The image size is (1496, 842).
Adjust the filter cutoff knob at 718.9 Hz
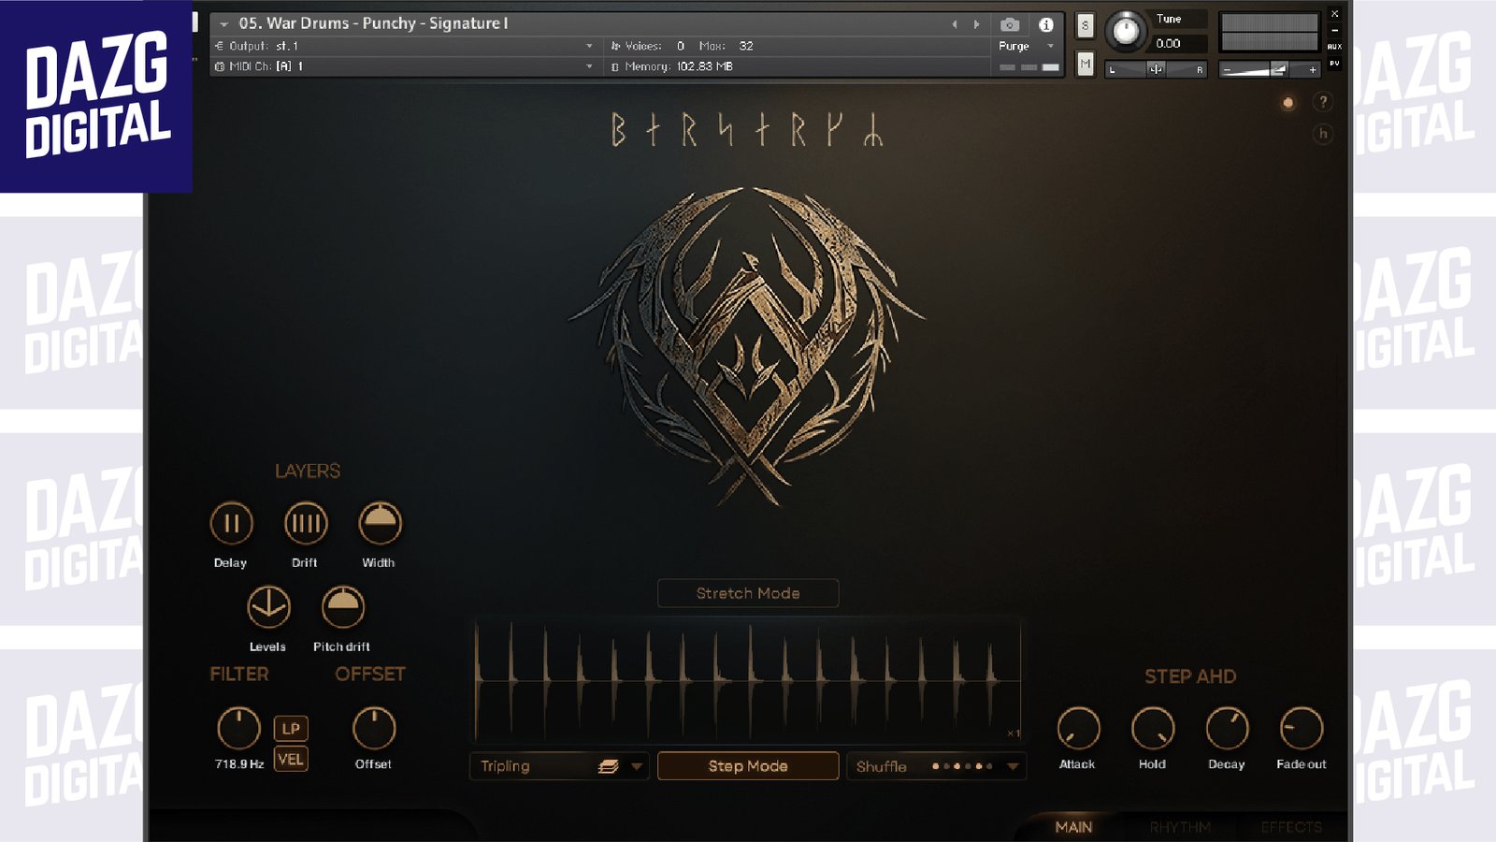click(x=238, y=729)
